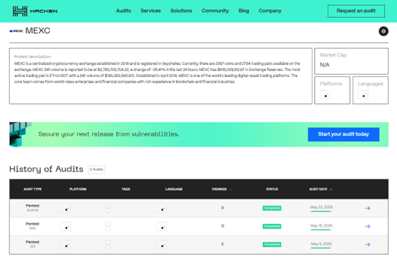
Task: Click findings count 12
Action: point(222,226)
